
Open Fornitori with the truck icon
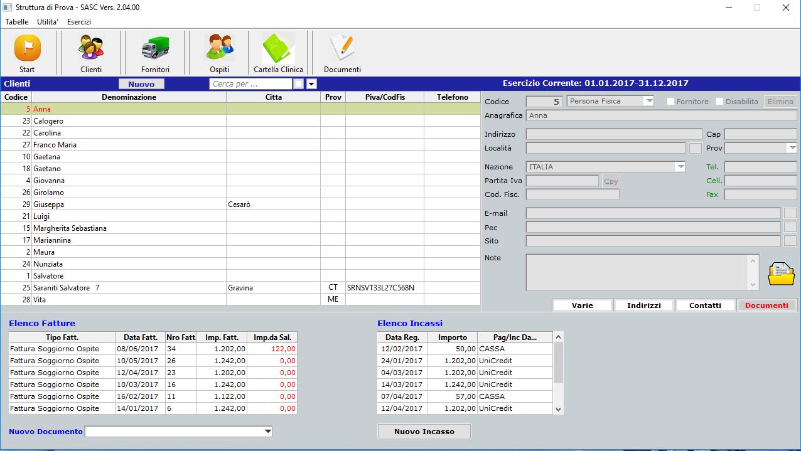[155, 48]
